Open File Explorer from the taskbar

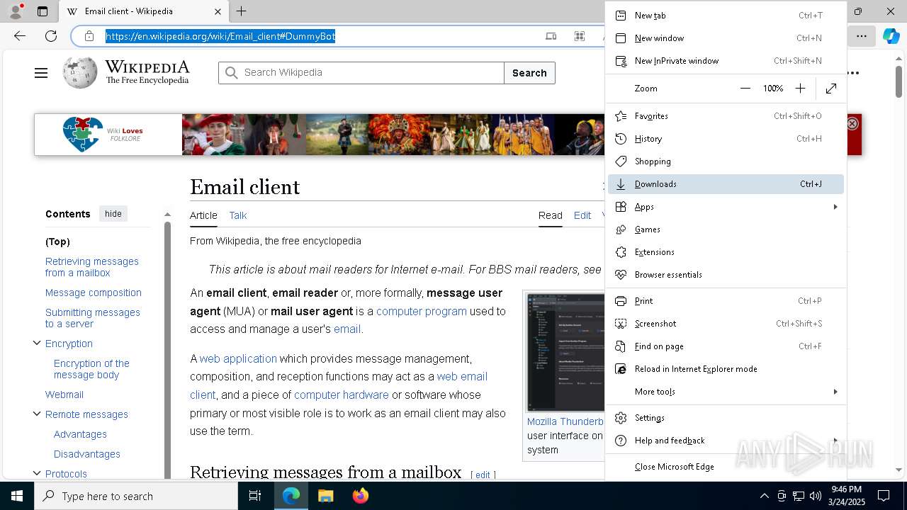tap(325, 496)
